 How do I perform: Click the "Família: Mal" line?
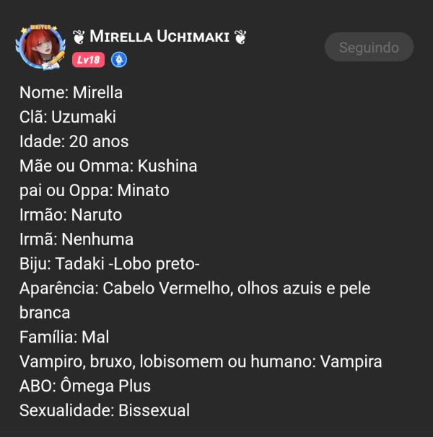[64, 337]
